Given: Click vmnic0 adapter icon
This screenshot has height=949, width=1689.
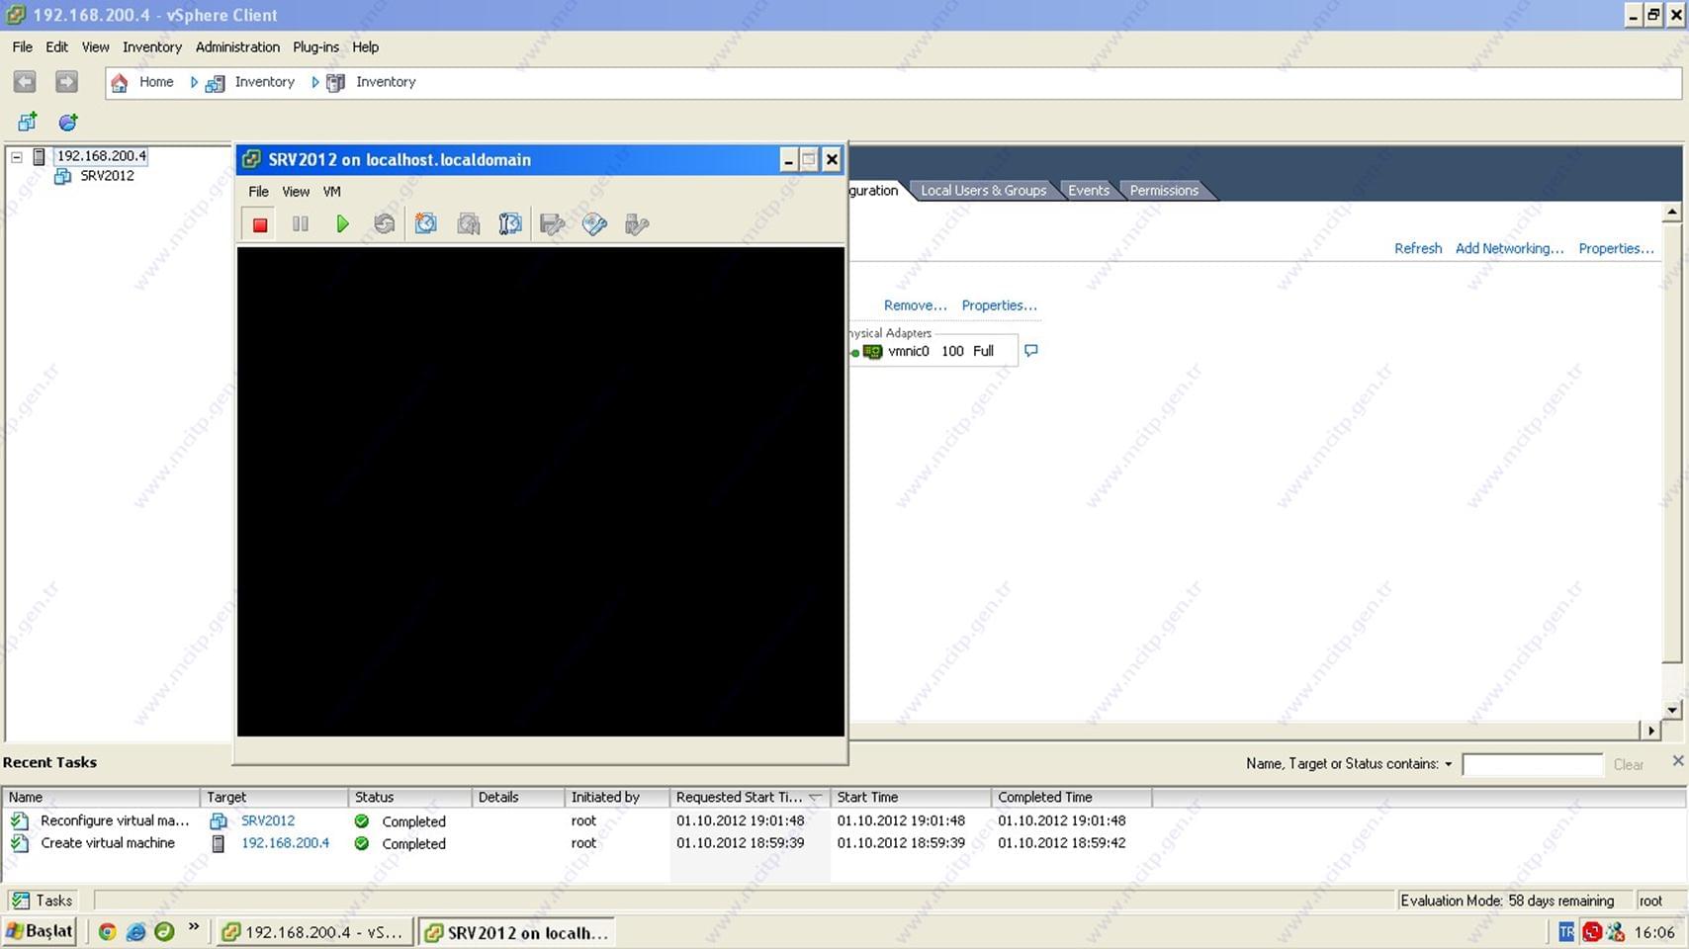Looking at the screenshot, I should pyautogui.click(x=872, y=351).
